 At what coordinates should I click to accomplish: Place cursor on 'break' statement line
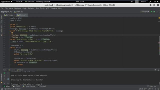(x=20, y=64)
